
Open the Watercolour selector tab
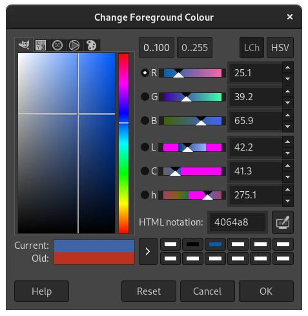click(x=57, y=45)
